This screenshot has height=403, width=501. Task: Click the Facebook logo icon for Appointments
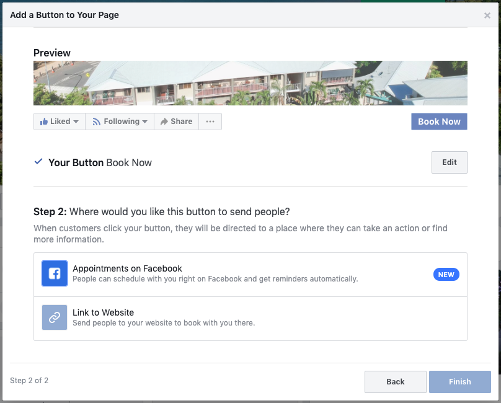55,273
